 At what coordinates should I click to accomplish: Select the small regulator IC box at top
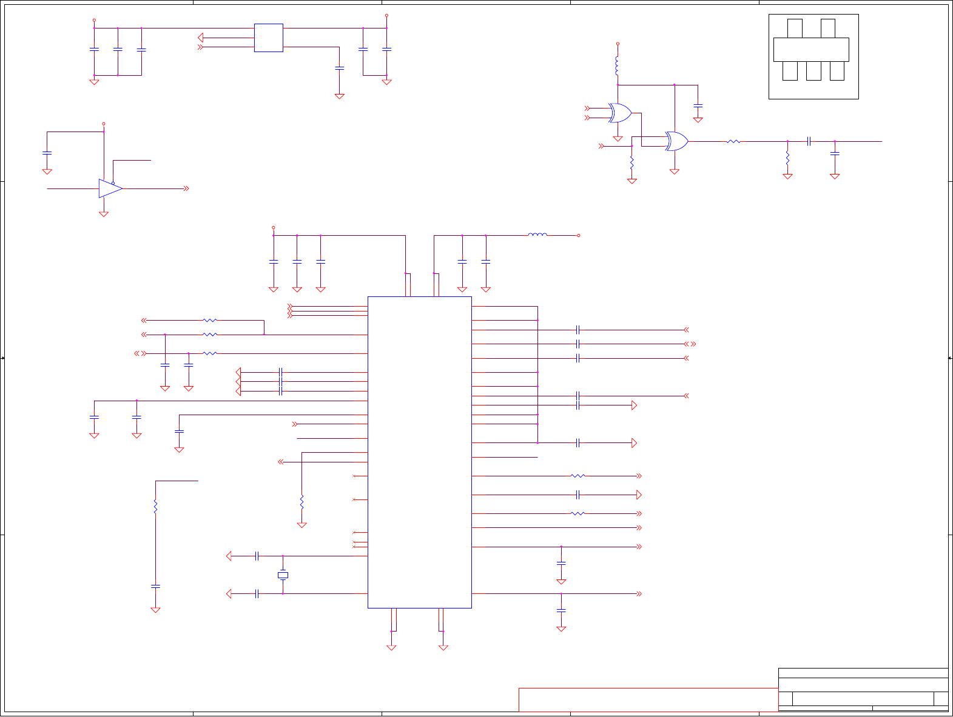[x=269, y=38]
